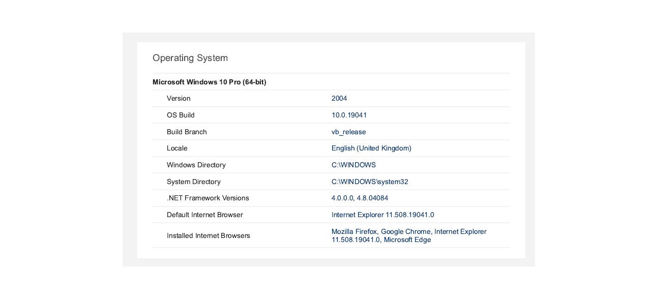Click the System Directory label
The image size is (653, 299).
tap(194, 182)
